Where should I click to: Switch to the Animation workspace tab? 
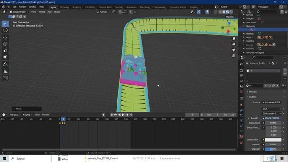pos(131,7)
